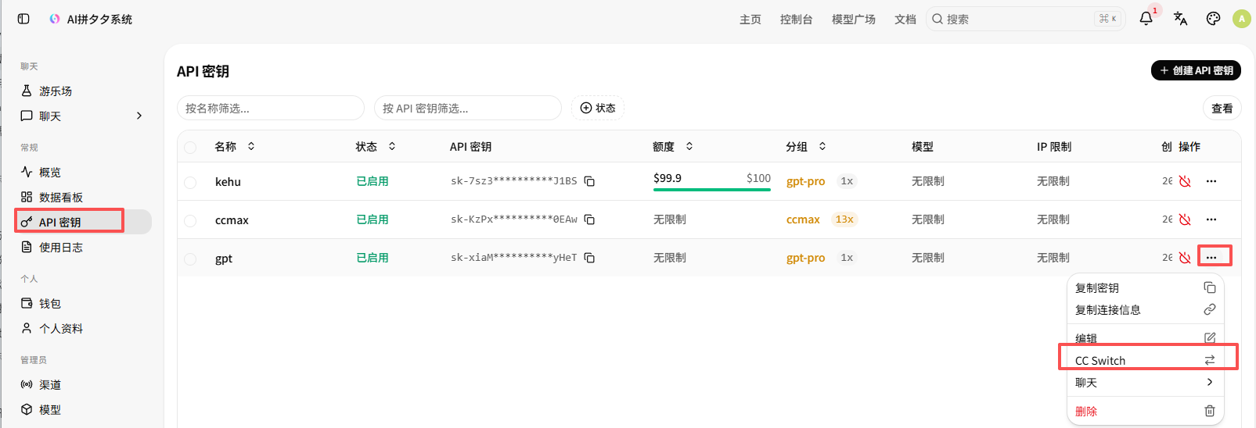Sort by 名称 column
Viewport: 1256px width, 428px height.
(235, 146)
